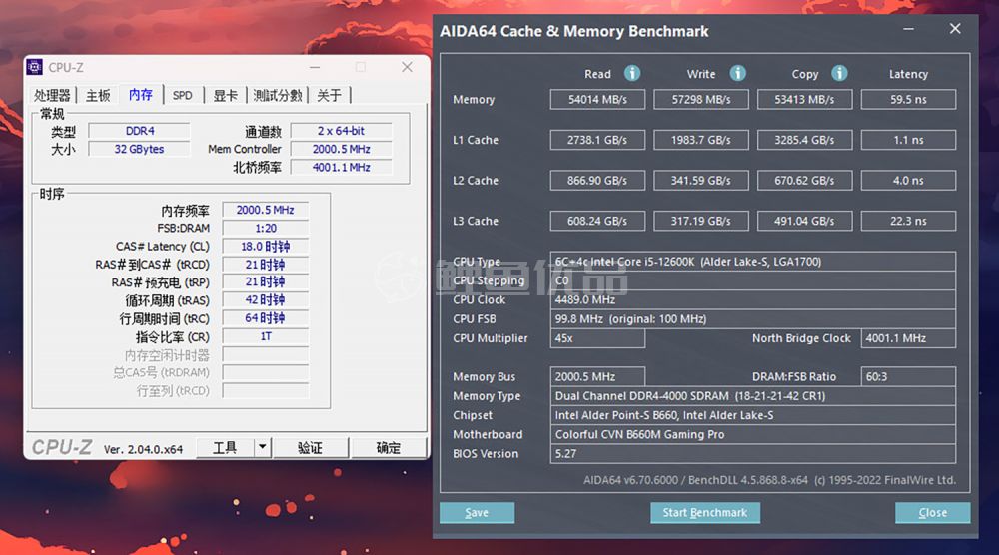Click the CPU-Z app icon in title bar

tap(35, 67)
